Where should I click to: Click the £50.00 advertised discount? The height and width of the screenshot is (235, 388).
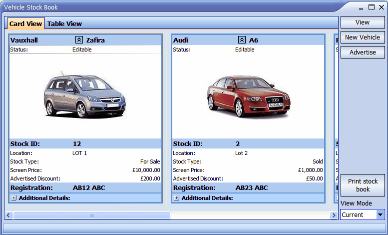tap(315, 178)
